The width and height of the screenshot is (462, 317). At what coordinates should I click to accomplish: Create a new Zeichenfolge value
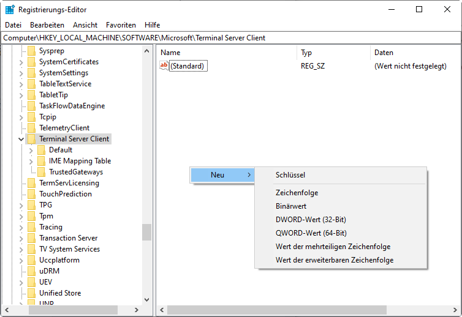pos(297,193)
